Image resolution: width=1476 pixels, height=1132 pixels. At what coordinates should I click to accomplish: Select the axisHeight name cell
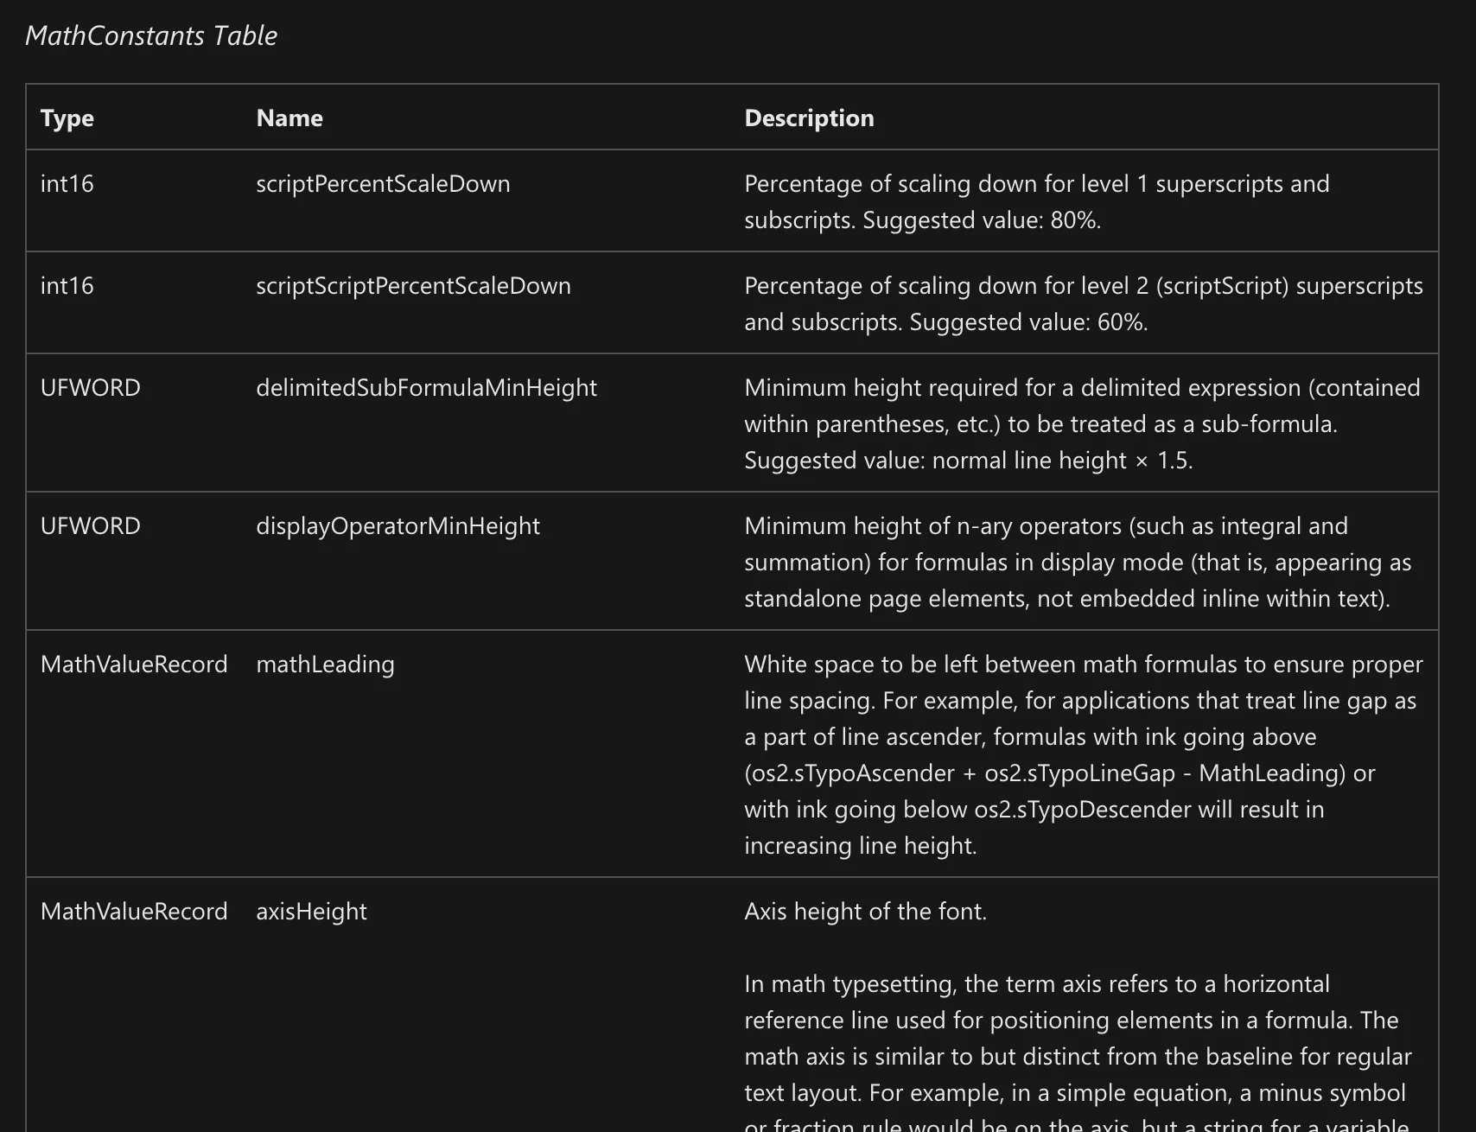click(311, 912)
